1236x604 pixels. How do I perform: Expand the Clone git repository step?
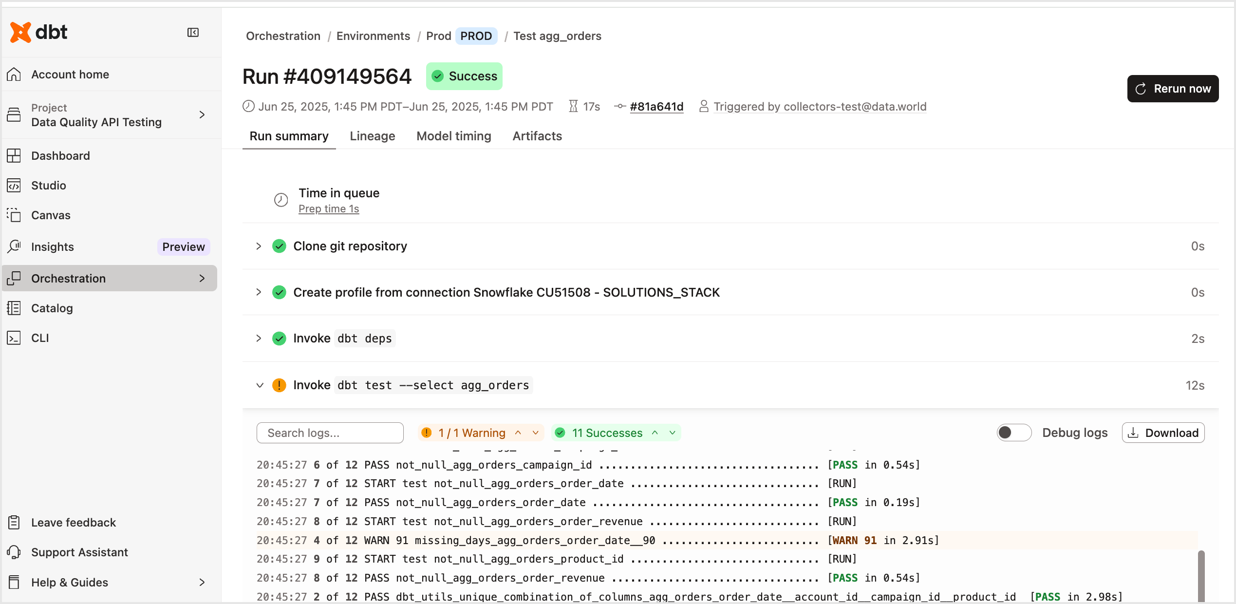(x=259, y=246)
